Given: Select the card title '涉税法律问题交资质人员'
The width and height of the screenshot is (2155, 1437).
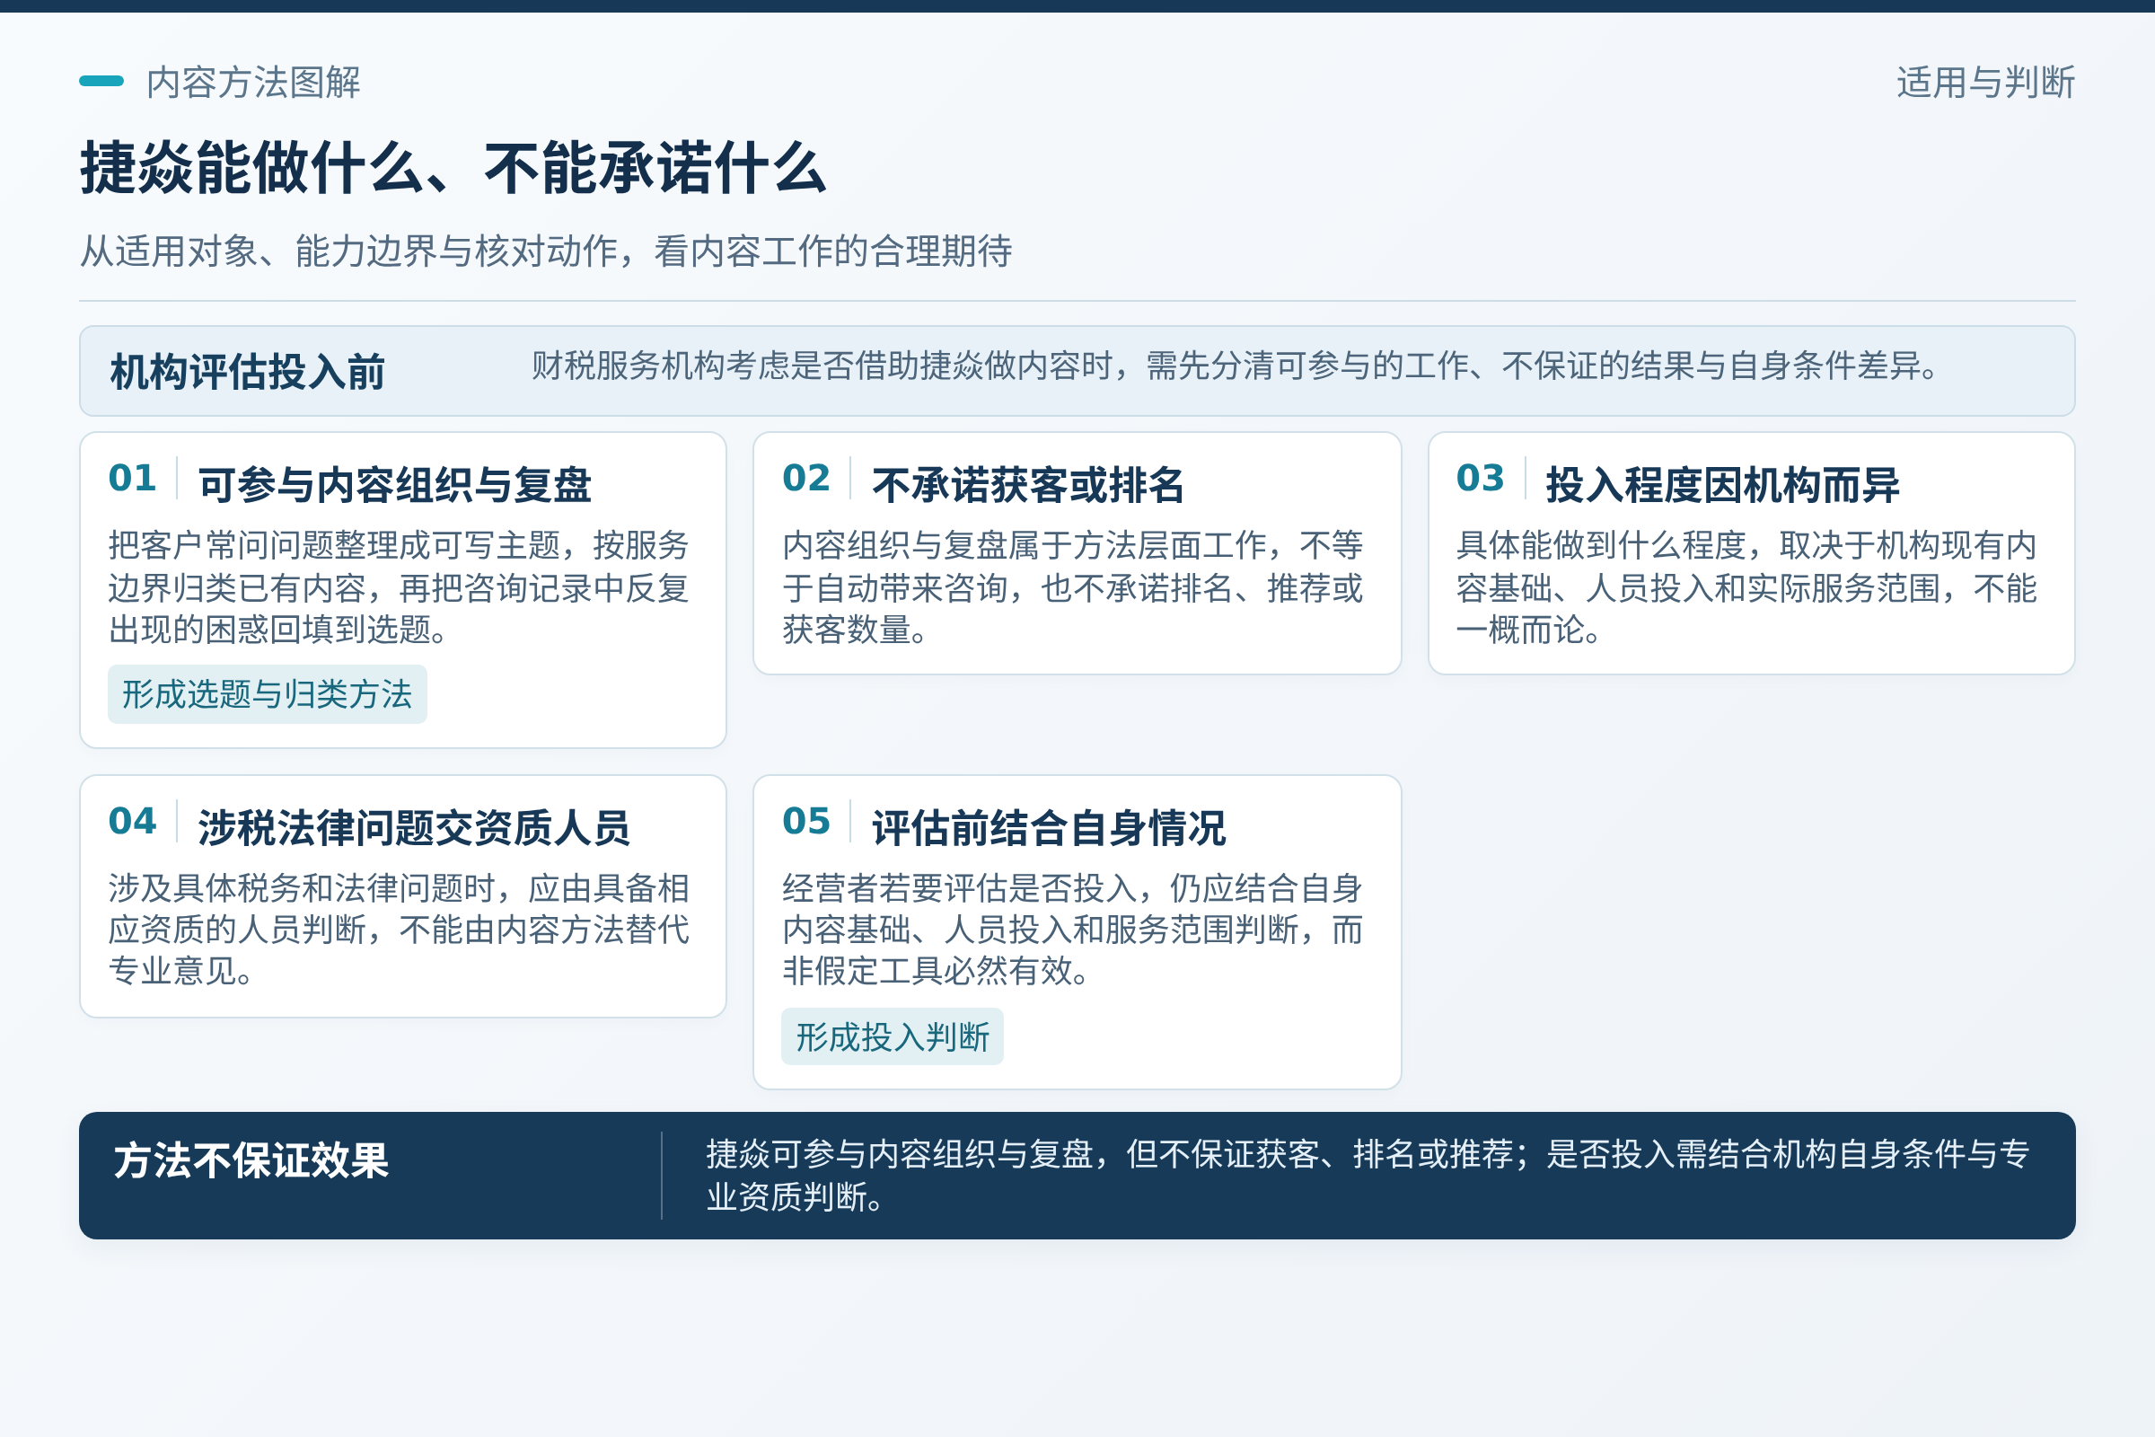Looking at the screenshot, I should click(x=414, y=827).
